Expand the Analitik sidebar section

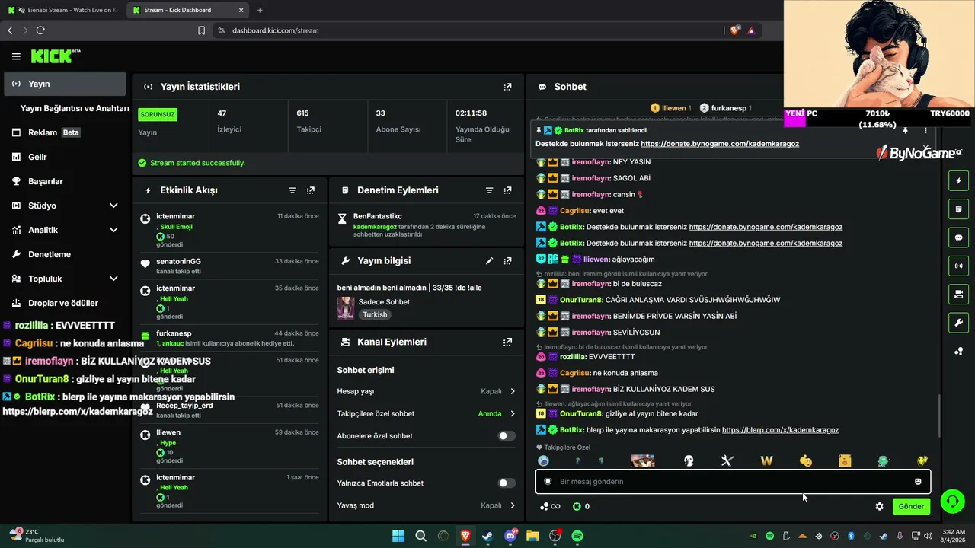click(113, 230)
